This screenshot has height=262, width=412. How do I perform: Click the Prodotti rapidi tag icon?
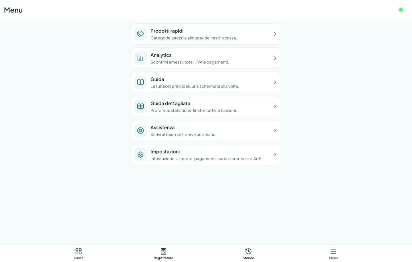pyautogui.click(x=140, y=34)
